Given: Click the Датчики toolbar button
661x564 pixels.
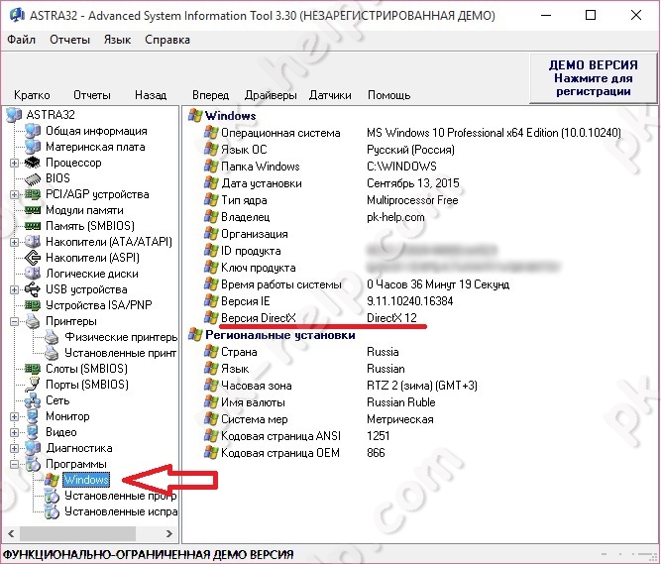Looking at the screenshot, I should 330,95.
